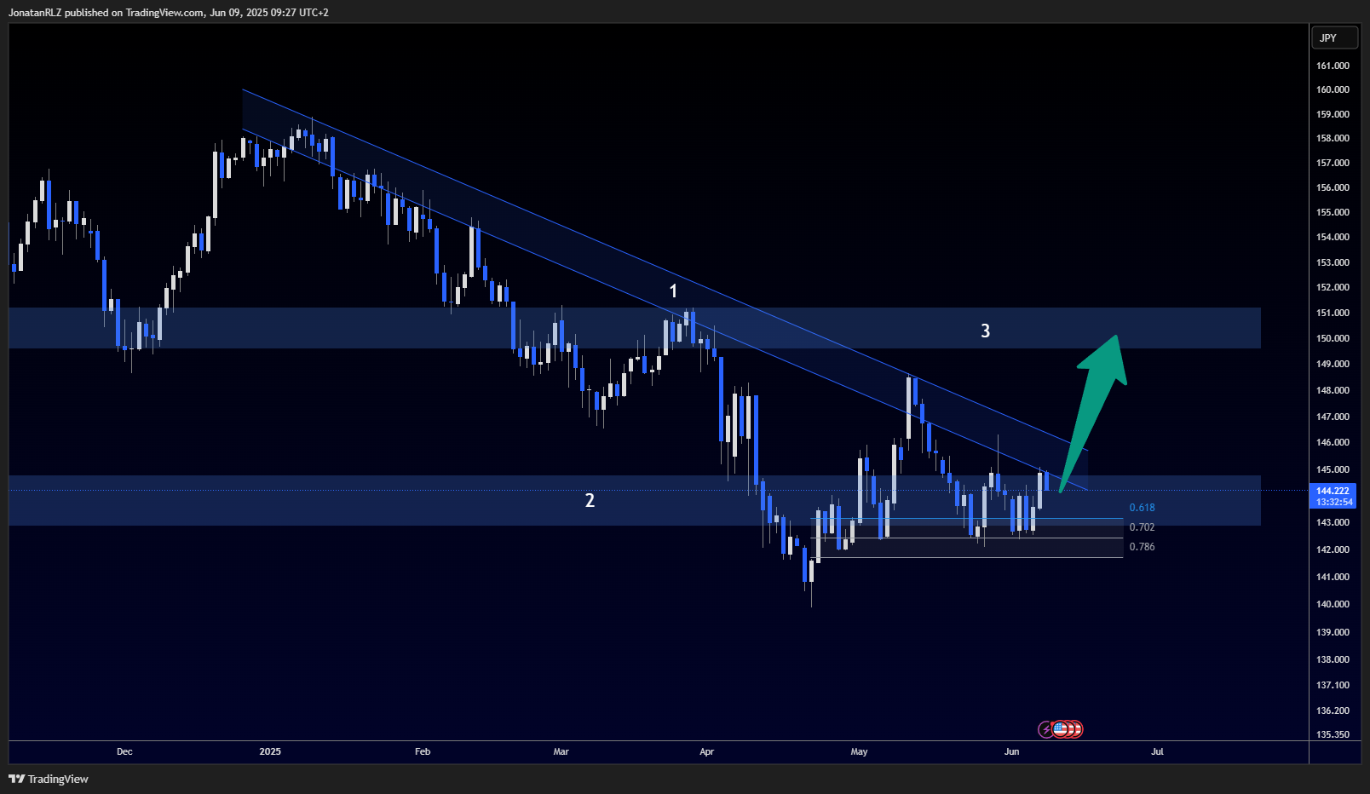This screenshot has width=1370, height=794.
Task: Click the 145.000 price axis label
Action: tap(1333, 469)
